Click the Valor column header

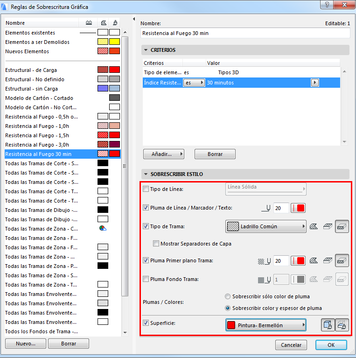point(272,63)
